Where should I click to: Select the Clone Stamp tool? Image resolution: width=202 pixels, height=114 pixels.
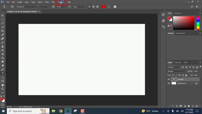coord(3,47)
